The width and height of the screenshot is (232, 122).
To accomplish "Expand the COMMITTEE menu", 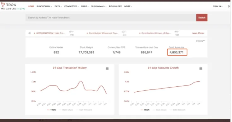I will pyautogui.click(x=71, y=6).
